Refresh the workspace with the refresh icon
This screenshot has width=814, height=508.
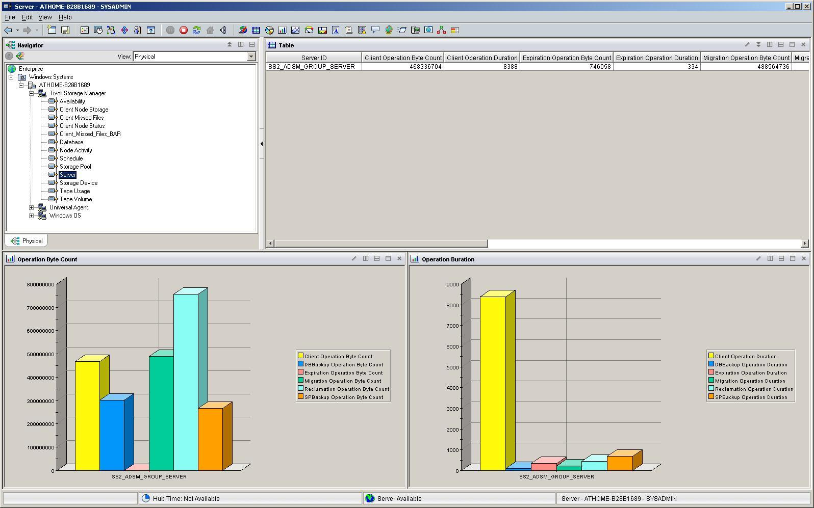click(197, 30)
